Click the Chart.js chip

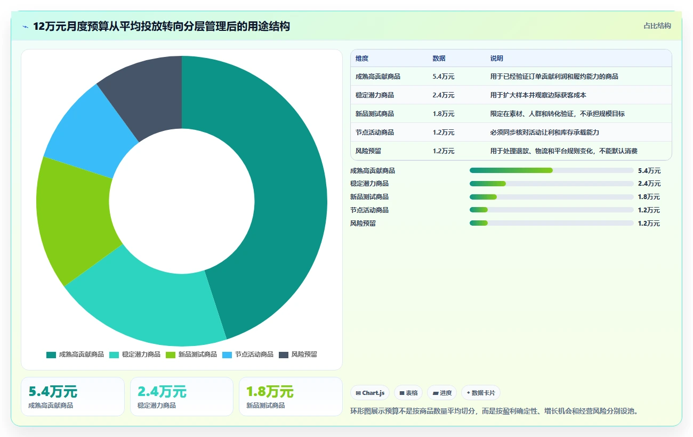click(370, 393)
